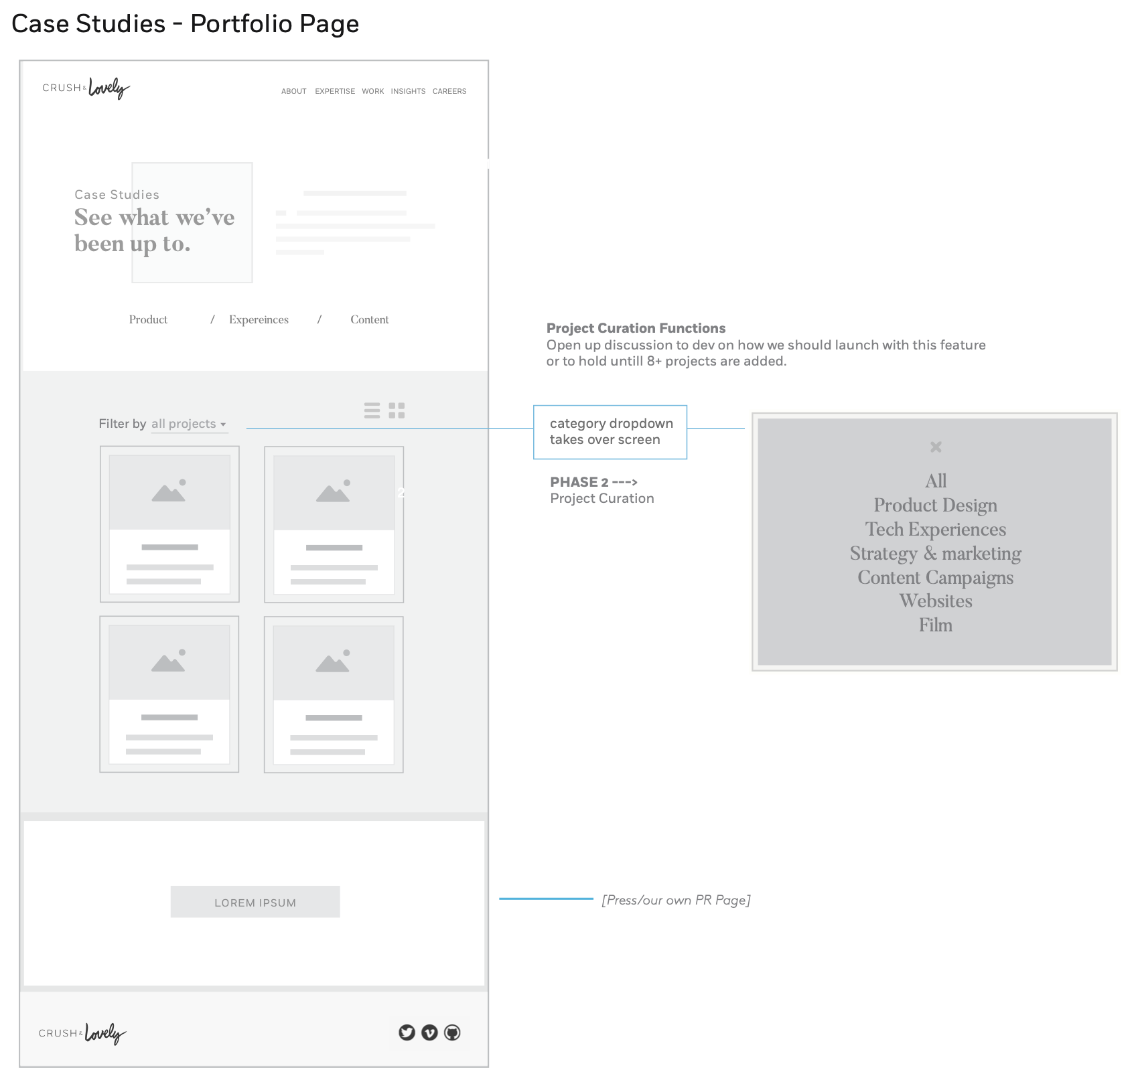The image size is (1136, 1086).
Task: Expand the 'all projects' filter dropdown
Action: click(188, 424)
